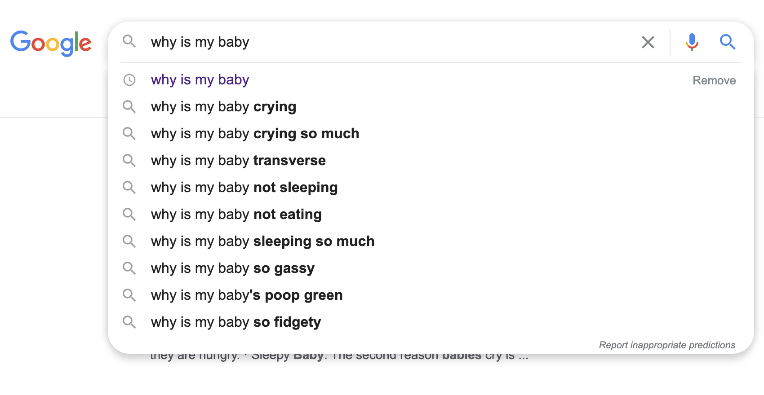The height and width of the screenshot is (395, 764).
Task: Open 'Report inappropriate predictions' link
Action: coord(667,345)
